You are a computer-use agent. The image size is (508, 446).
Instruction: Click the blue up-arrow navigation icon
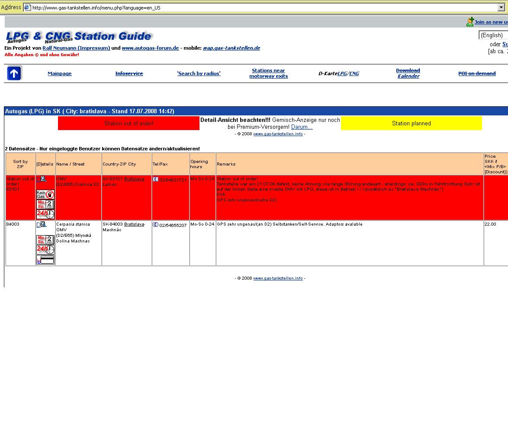pos(14,73)
